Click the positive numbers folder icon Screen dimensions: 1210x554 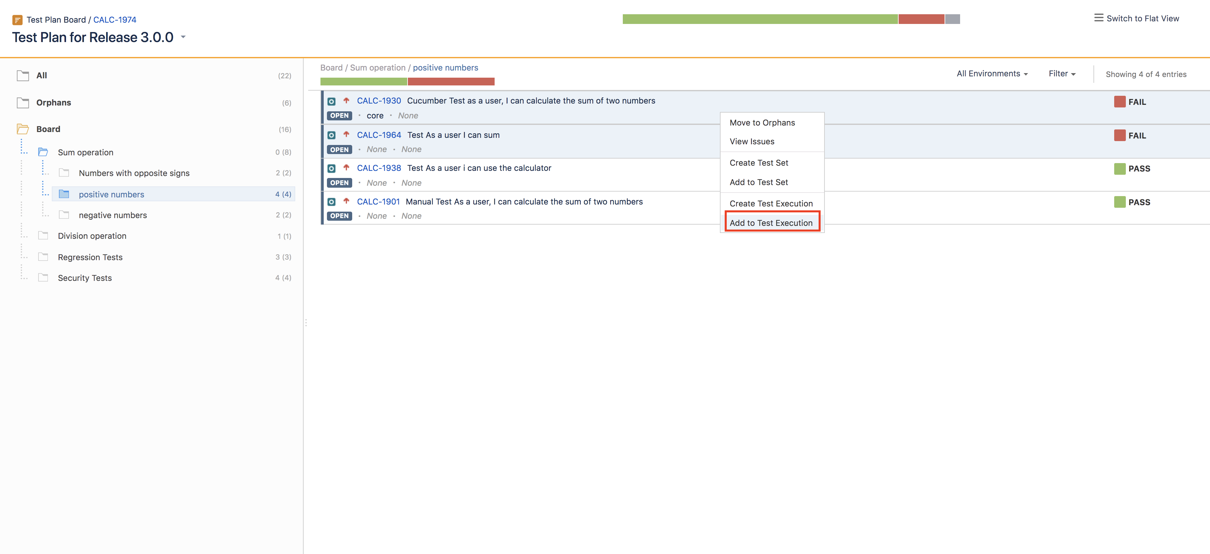64,194
